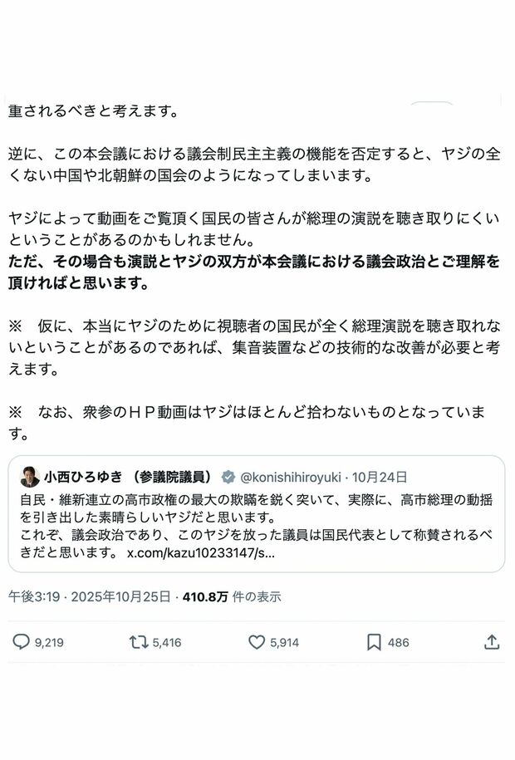Open 小西ひろゆき's profile avatar in quoted post
515x760 pixels.
click(30, 477)
